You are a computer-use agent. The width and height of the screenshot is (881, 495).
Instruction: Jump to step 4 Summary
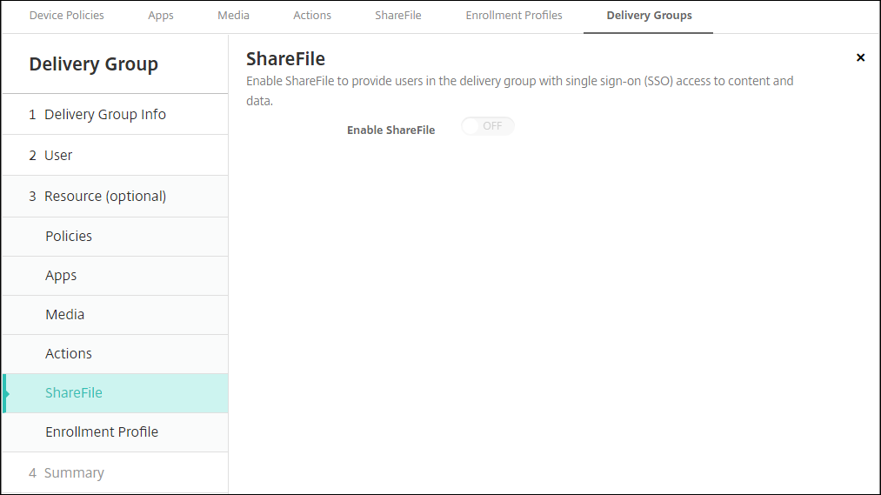coord(115,472)
